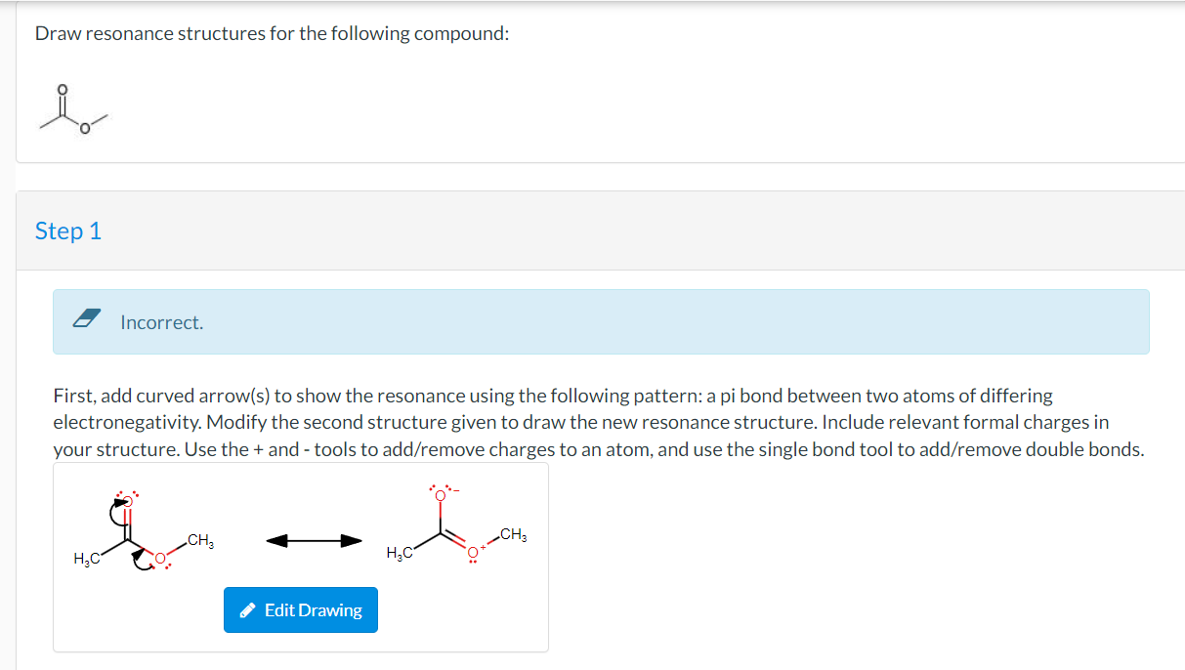Viewport: 1185px width, 670px height.
Task: Select the double-headed resonance arrow
Action: pyautogui.click(x=315, y=539)
